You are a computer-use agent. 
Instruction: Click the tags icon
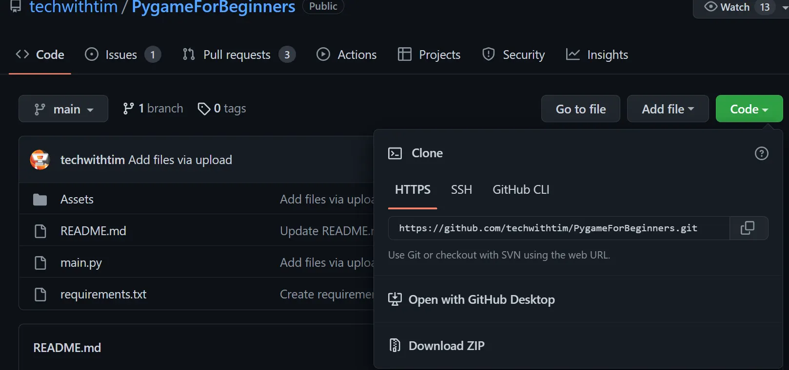pos(204,109)
